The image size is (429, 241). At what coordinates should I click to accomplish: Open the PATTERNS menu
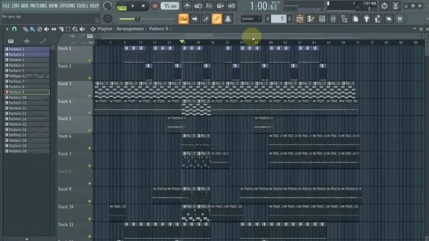[x=39, y=5]
